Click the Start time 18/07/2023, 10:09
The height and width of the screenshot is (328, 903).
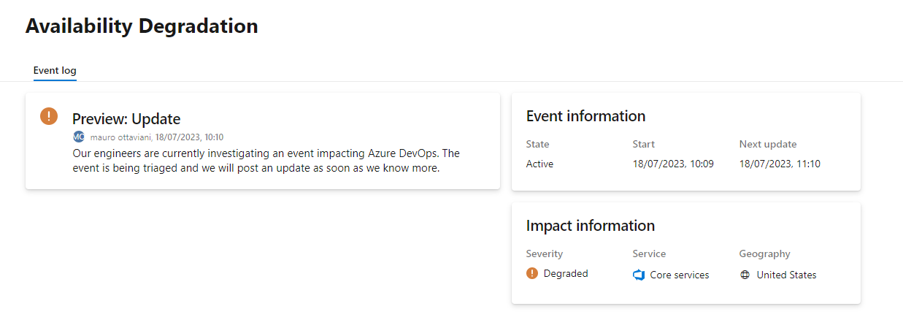[673, 164]
